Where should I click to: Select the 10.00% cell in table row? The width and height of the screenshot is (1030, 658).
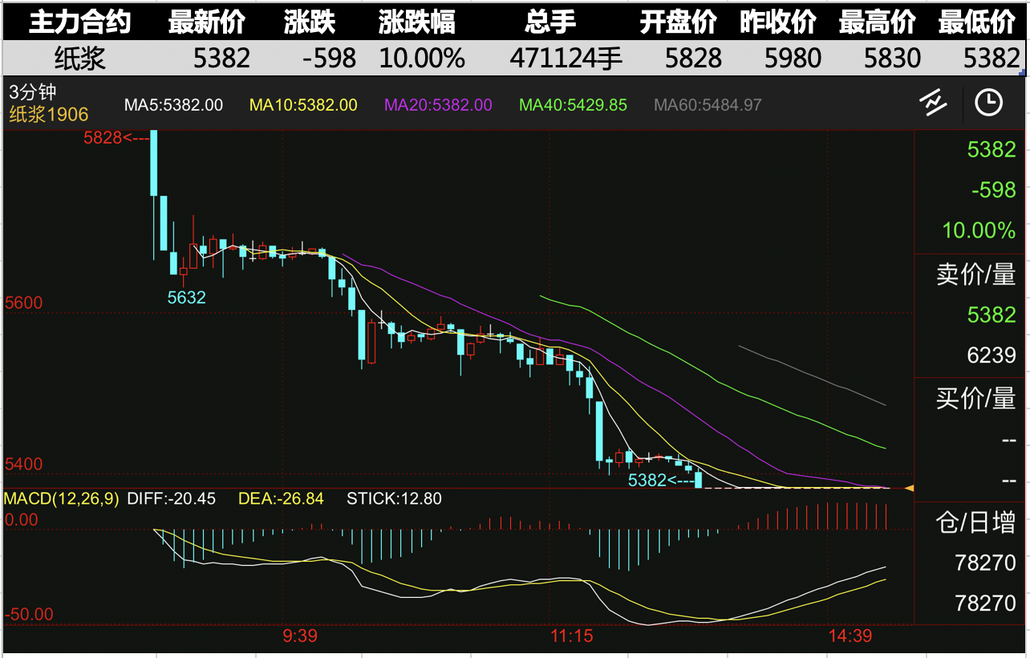tap(422, 58)
